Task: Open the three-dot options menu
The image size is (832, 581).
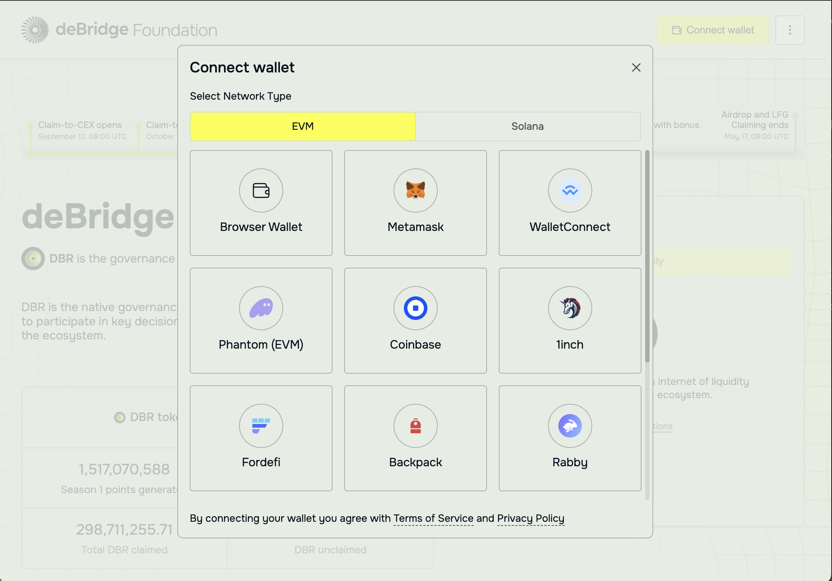Action: [790, 30]
